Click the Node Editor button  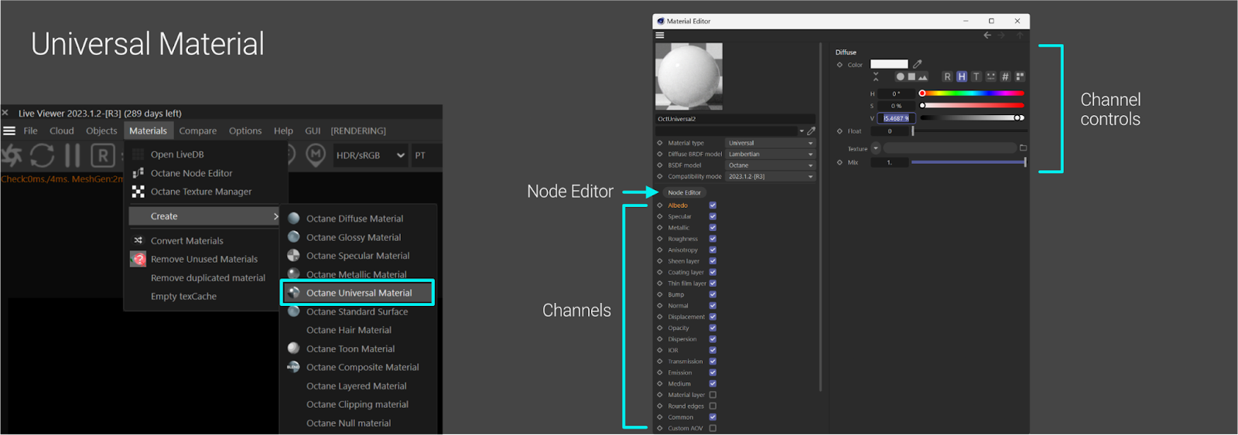click(684, 192)
